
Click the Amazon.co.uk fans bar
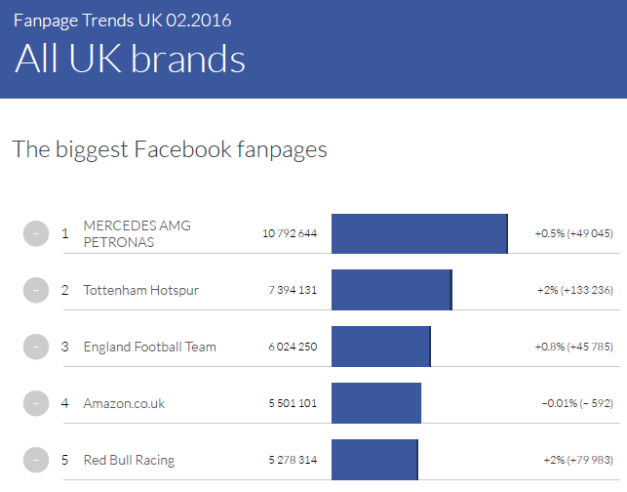(x=376, y=403)
